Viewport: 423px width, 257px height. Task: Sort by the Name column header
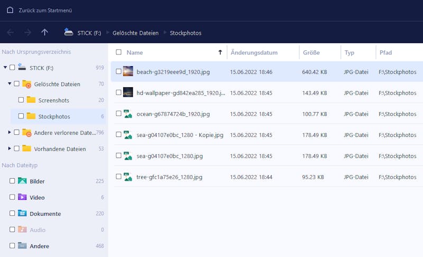[x=135, y=52]
